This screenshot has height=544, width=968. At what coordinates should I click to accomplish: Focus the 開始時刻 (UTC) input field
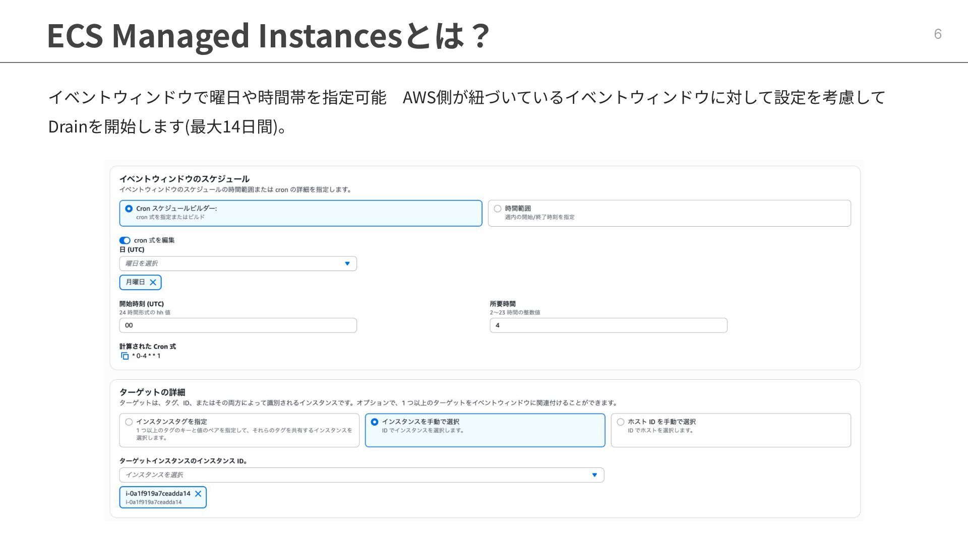238,325
